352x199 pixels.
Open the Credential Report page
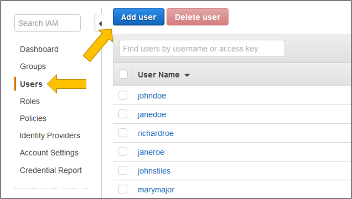click(51, 170)
